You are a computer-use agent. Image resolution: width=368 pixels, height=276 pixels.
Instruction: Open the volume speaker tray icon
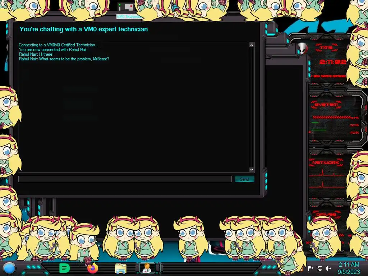pos(328,268)
